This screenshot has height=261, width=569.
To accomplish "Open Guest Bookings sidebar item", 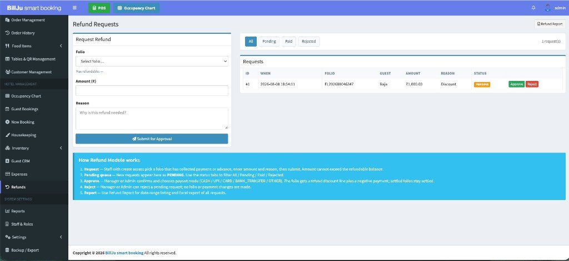I will tap(34, 109).
